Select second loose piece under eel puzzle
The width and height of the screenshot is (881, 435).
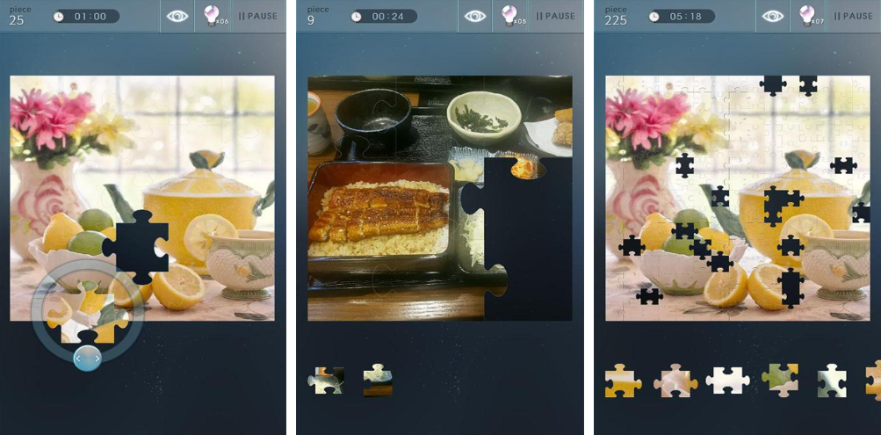pyautogui.click(x=377, y=380)
